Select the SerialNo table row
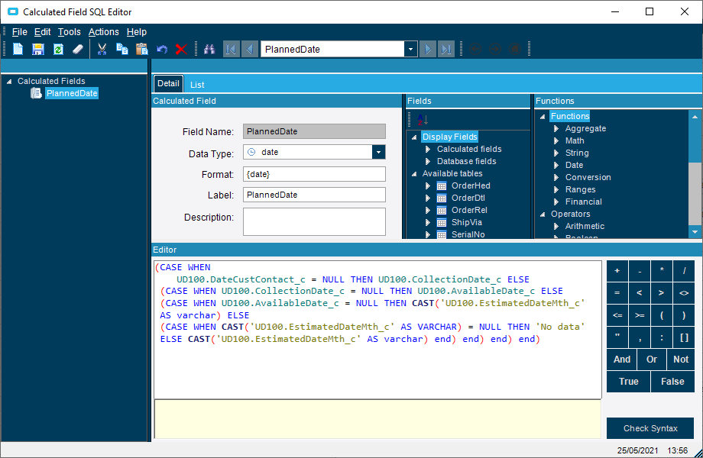Viewport: 703px width, 458px height. (468, 234)
